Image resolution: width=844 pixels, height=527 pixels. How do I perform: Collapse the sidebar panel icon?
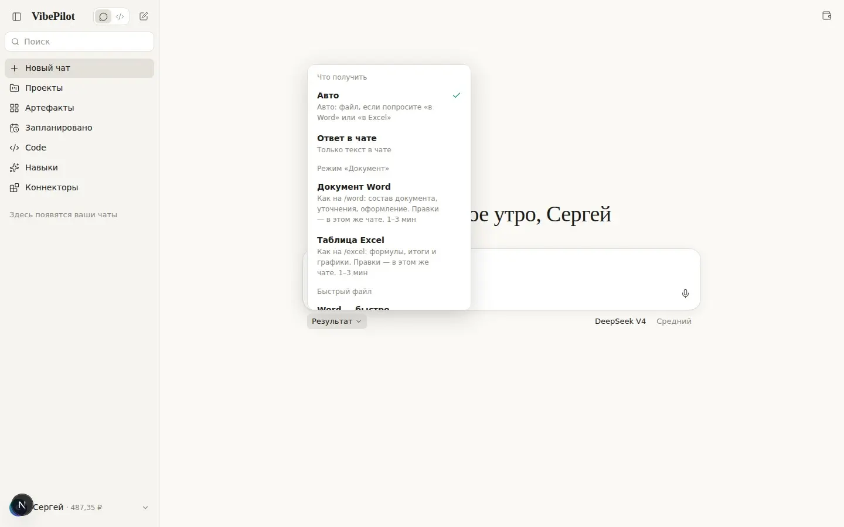[17, 16]
